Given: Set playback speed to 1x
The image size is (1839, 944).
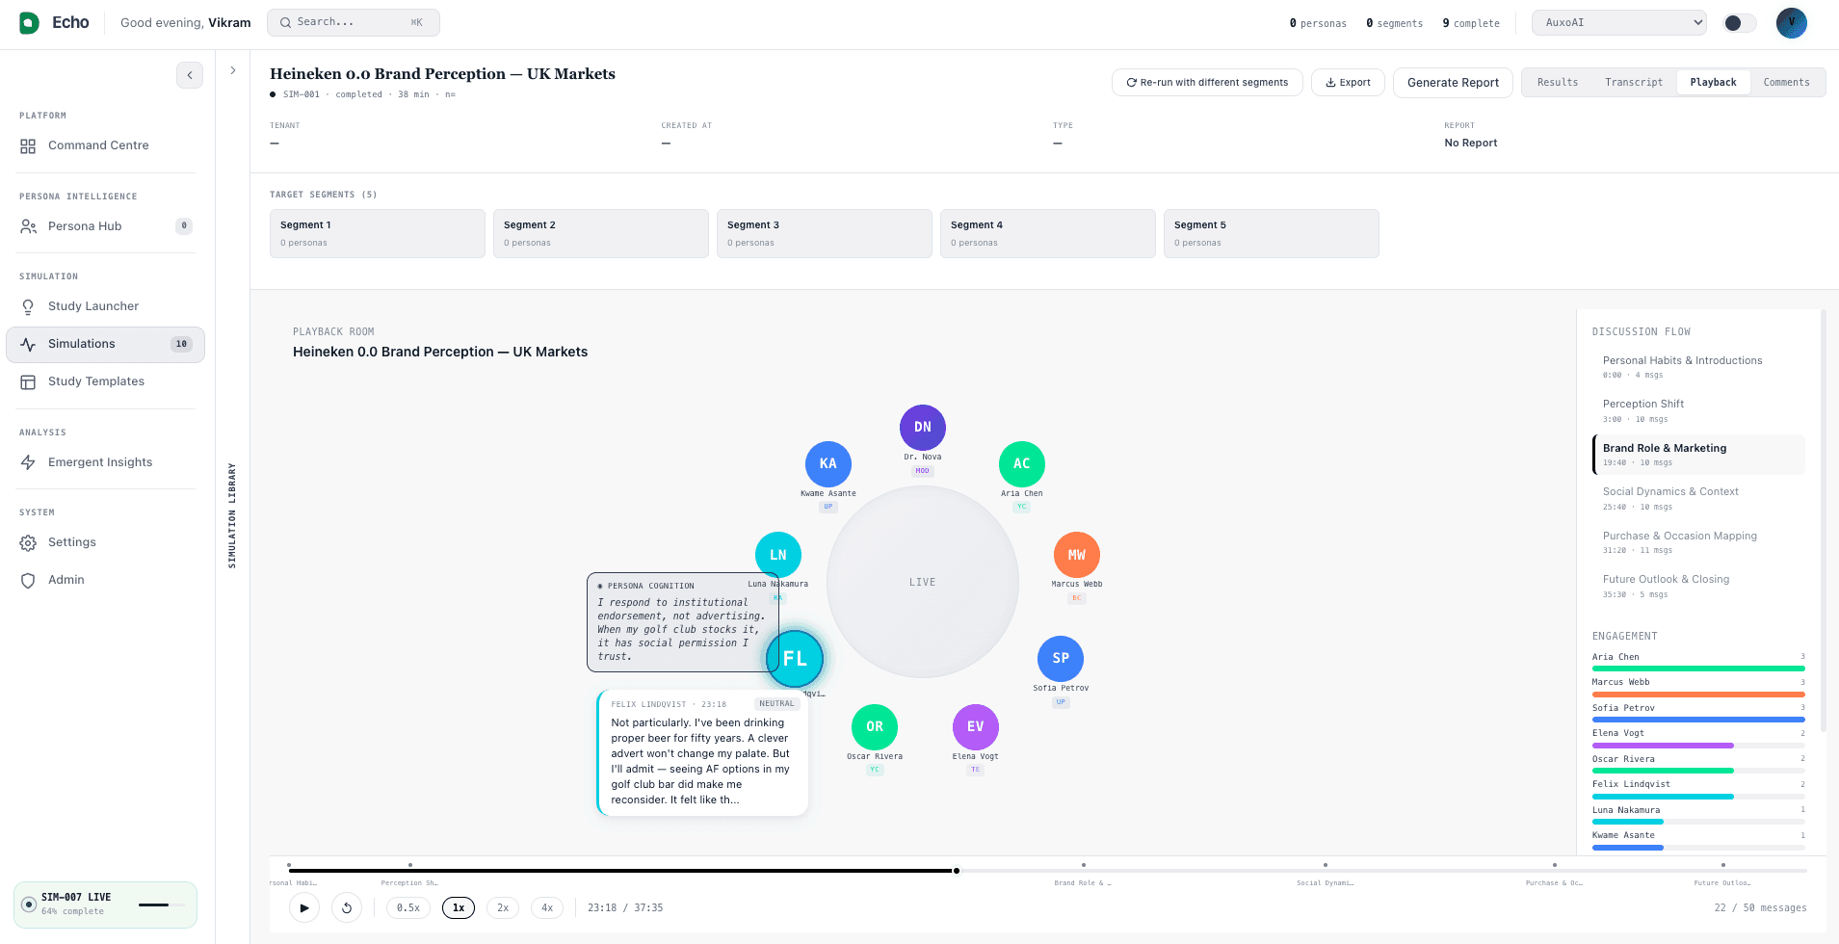Looking at the screenshot, I should tap(459, 907).
